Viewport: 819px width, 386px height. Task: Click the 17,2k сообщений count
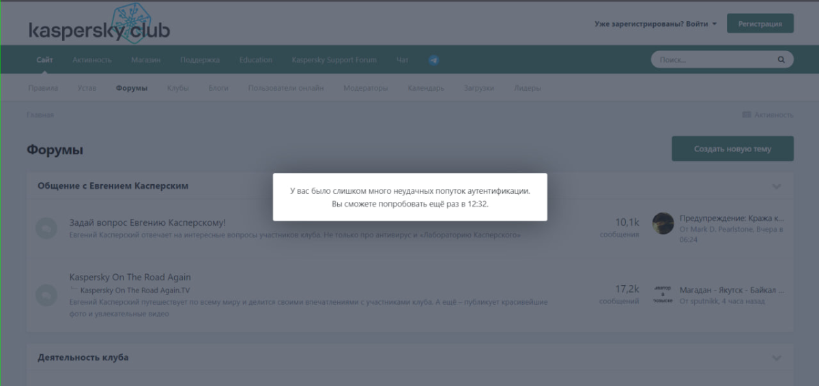(620, 294)
